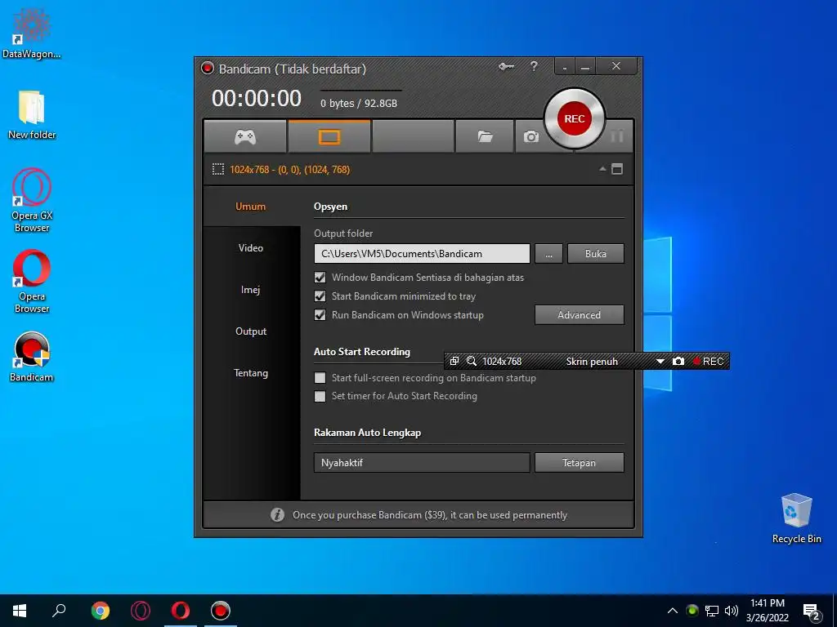Select the Recycle Bin desktop icon
Image resolution: width=837 pixels, height=627 pixels.
click(796, 517)
